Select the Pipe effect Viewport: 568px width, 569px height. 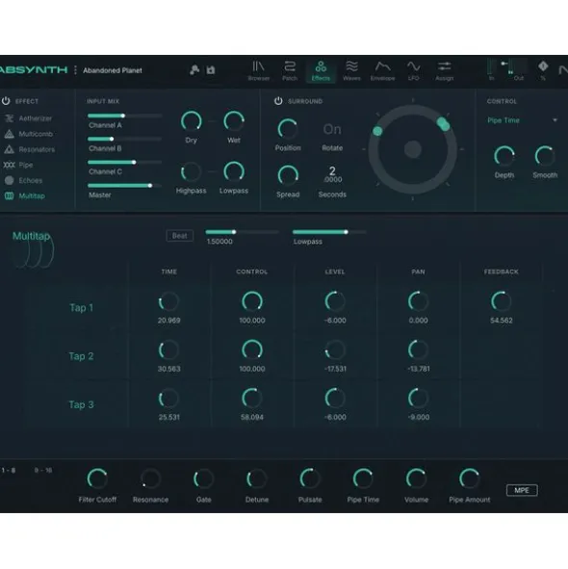(x=18, y=165)
